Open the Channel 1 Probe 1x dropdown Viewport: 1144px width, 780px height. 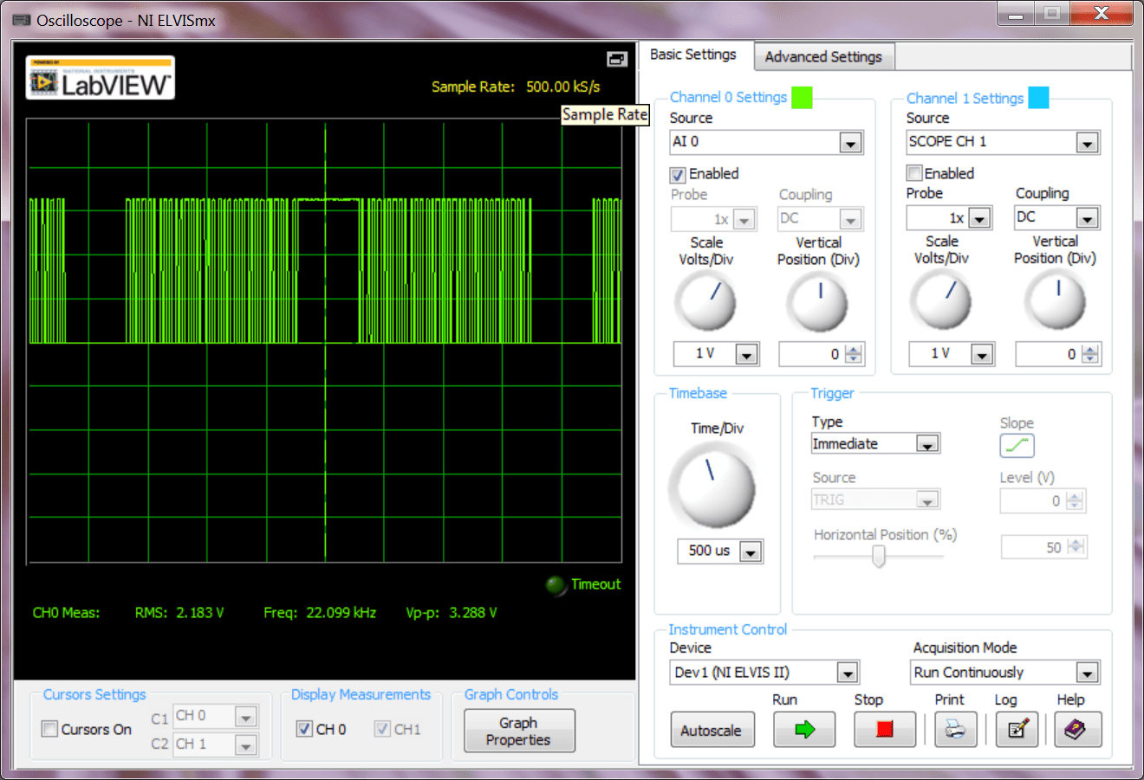979,218
